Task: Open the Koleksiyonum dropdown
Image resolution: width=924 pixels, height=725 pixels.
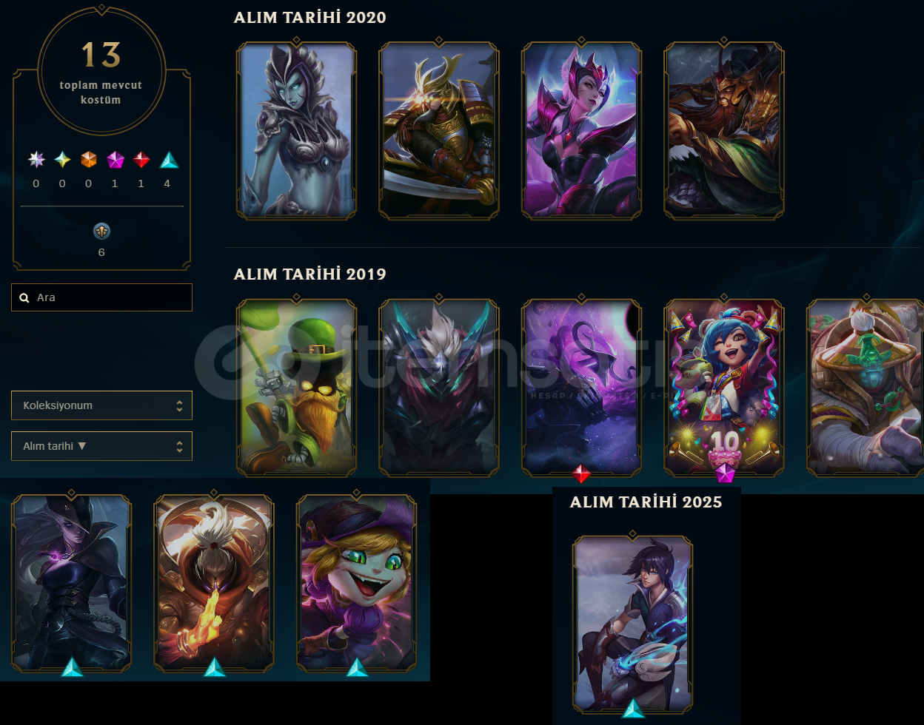Action: (x=101, y=405)
